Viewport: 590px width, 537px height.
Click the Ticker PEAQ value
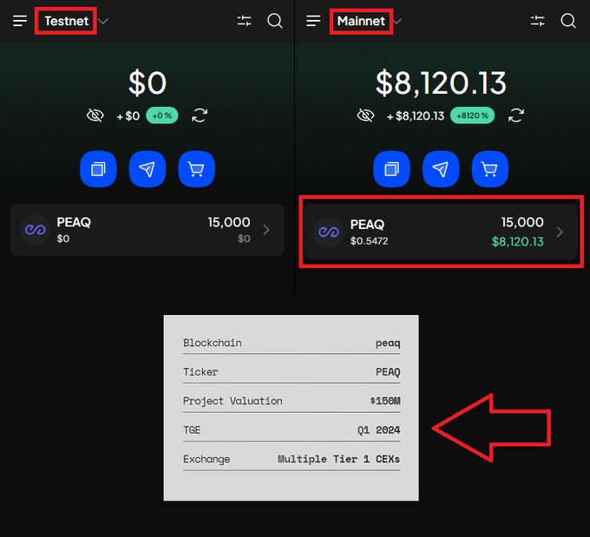[x=388, y=372]
